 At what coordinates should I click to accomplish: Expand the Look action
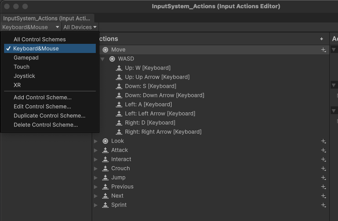96,141
